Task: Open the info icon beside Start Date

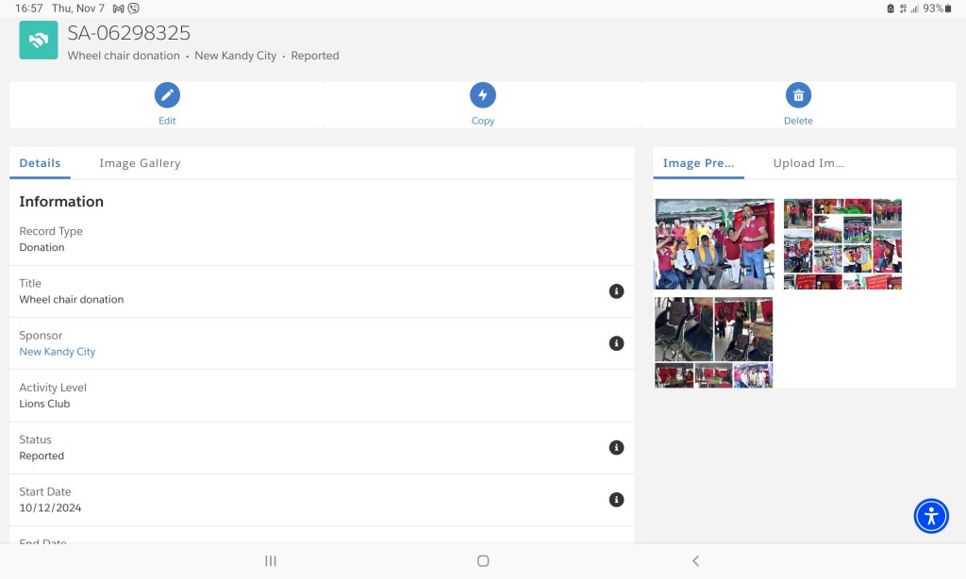Action: click(616, 500)
